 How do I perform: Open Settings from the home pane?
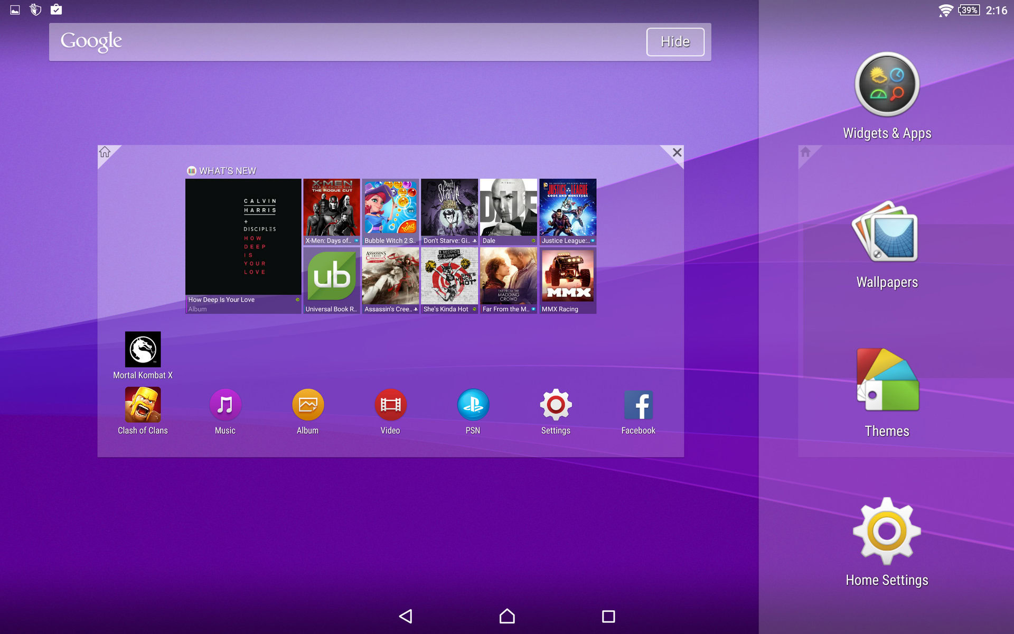556,405
